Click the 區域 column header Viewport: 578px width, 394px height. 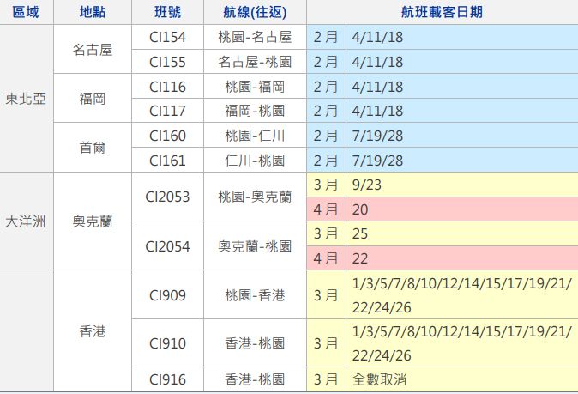(26, 12)
